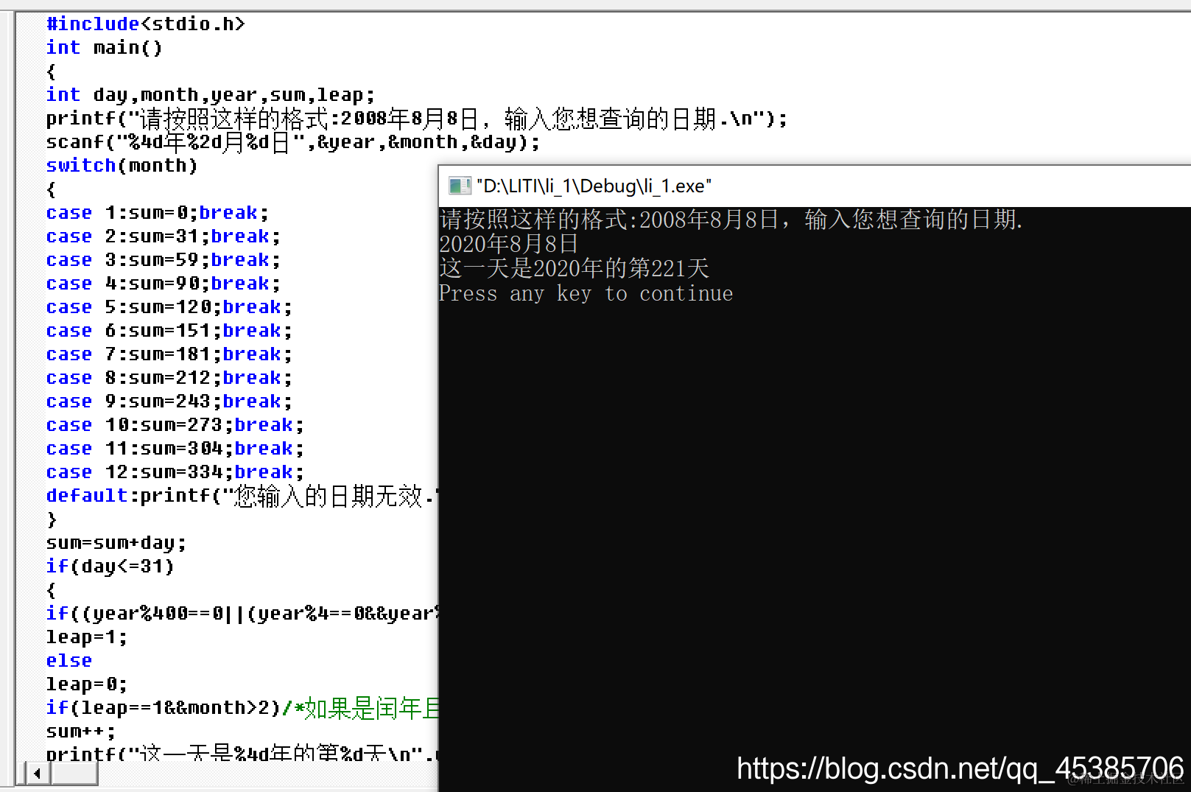Image resolution: width=1191 pixels, height=792 pixels.
Task: Click the leap-year condition line if((year%400==0
Action: coord(242,614)
